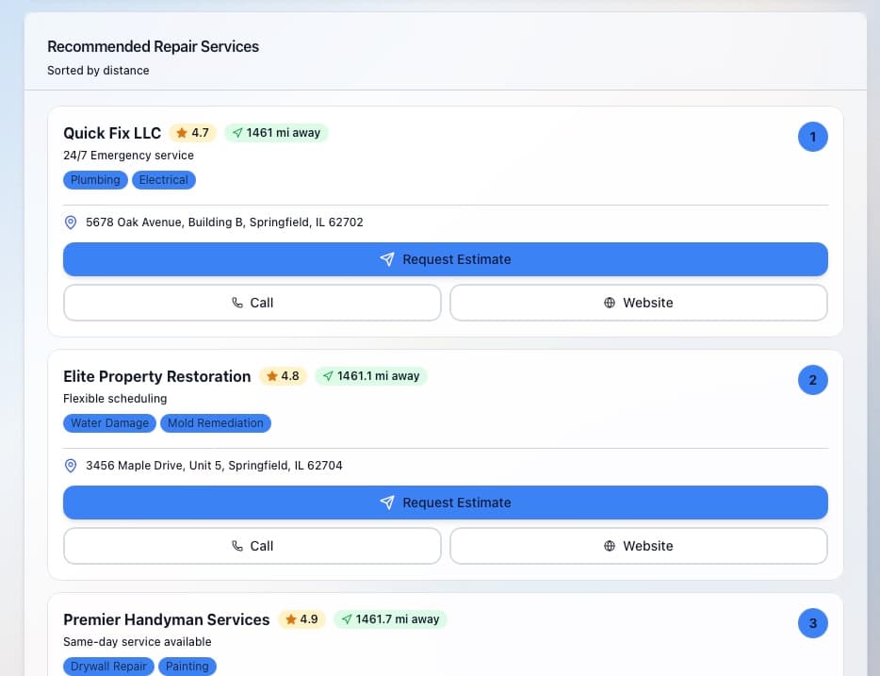Select the Plumbing service tag
Image resolution: width=880 pixels, height=676 pixels.
click(95, 180)
